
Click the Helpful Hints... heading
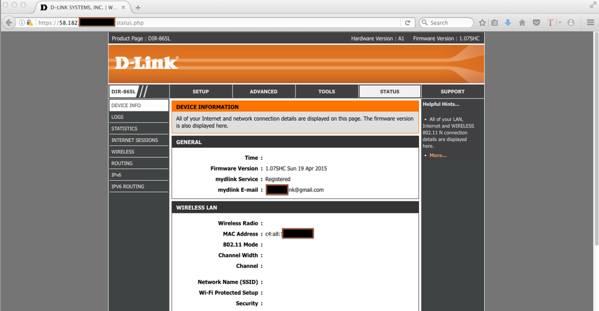pyautogui.click(x=441, y=104)
